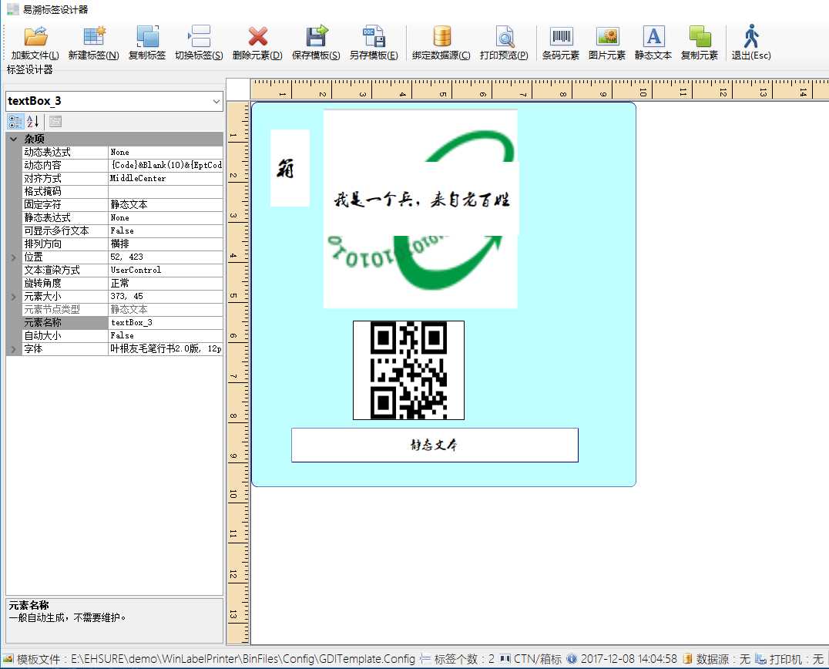This screenshot has height=669, width=829.
Task: Click the 2017-12-08 14:04:58 timestamp
Action: tap(629, 659)
